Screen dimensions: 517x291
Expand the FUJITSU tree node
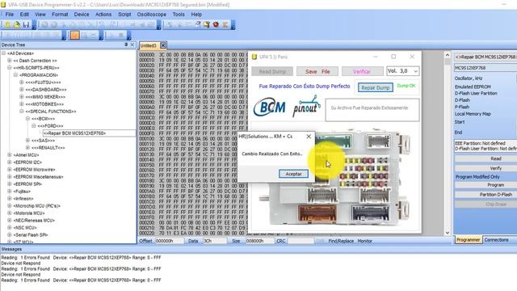tap(22, 82)
